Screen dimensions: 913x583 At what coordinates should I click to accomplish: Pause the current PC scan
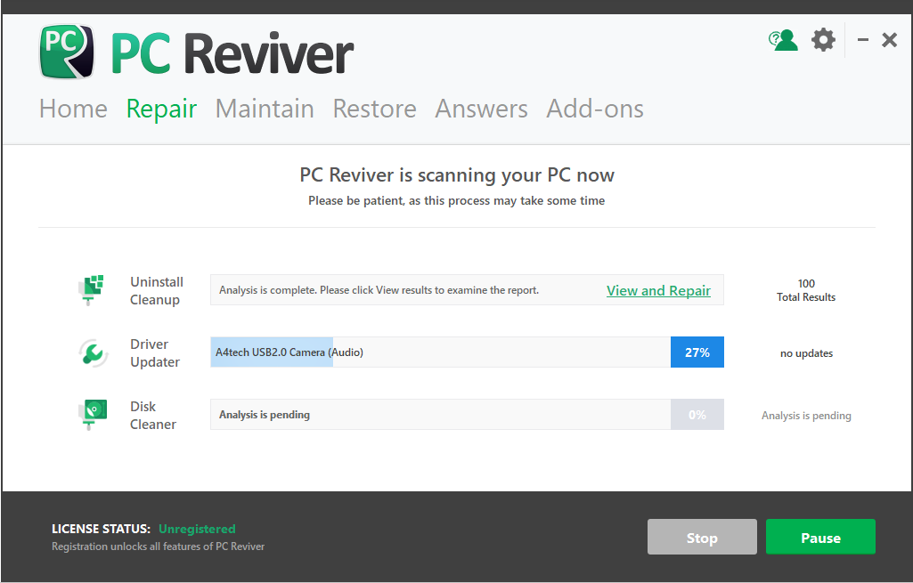point(820,538)
